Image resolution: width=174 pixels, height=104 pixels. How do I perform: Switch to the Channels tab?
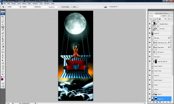tap(157, 13)
